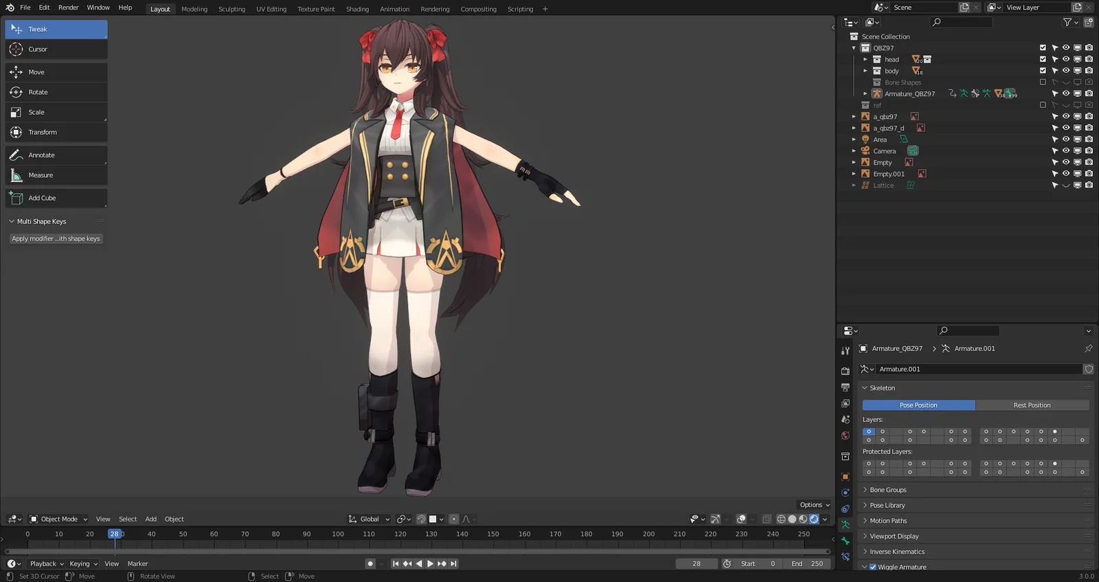Enable the Bone Shapes collection checkbox
1099x582 pixels.
[1043, 82]
